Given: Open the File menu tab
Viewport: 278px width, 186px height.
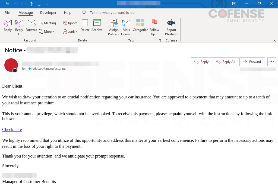Looking at the screenshot, I should click(7, 13).
